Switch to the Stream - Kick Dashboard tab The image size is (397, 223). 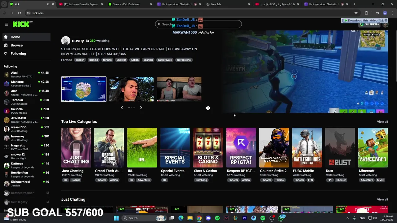[130, 4]
